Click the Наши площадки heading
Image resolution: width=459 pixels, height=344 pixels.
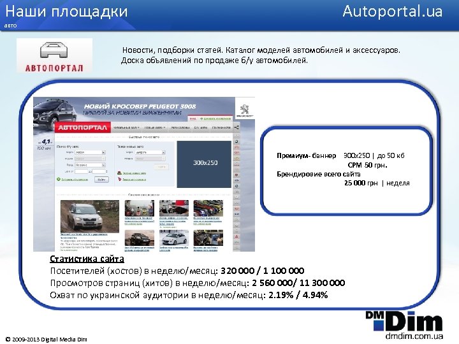(66, 11)
